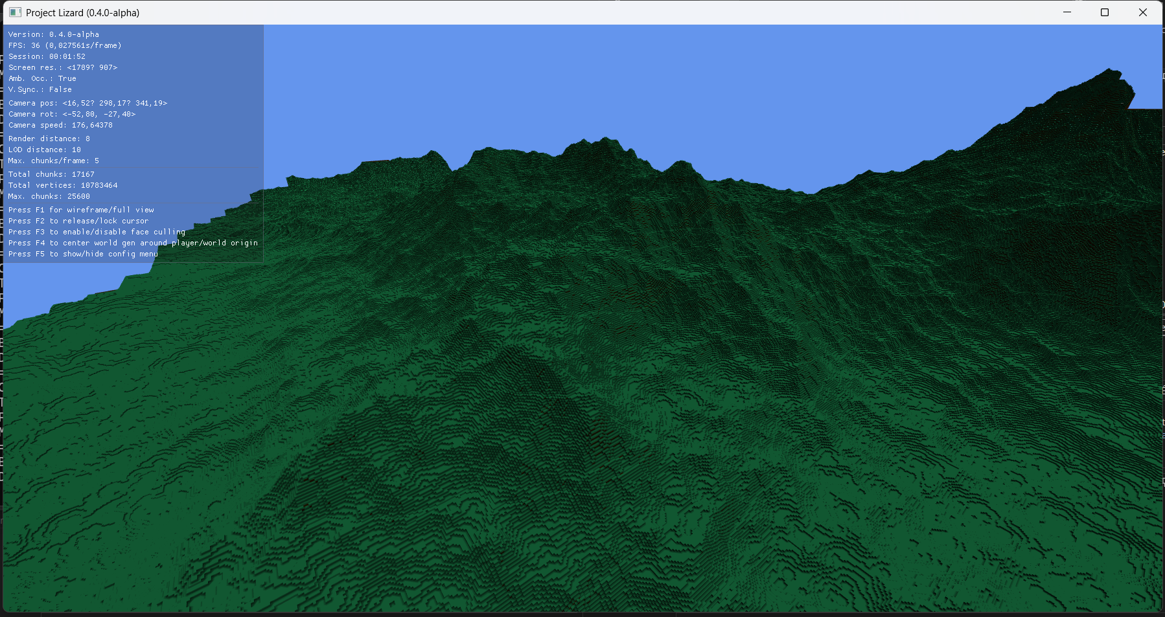Click the Camera speed readout
This screenshot has width=1165, height=617.
click(x=61, y=125)
